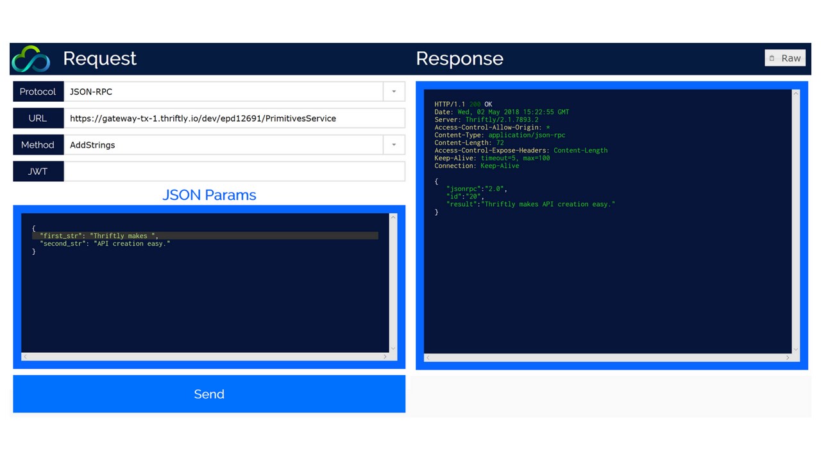821x461 pixels.
Task: Click the Date header line in response
Action: click(502, 112)
